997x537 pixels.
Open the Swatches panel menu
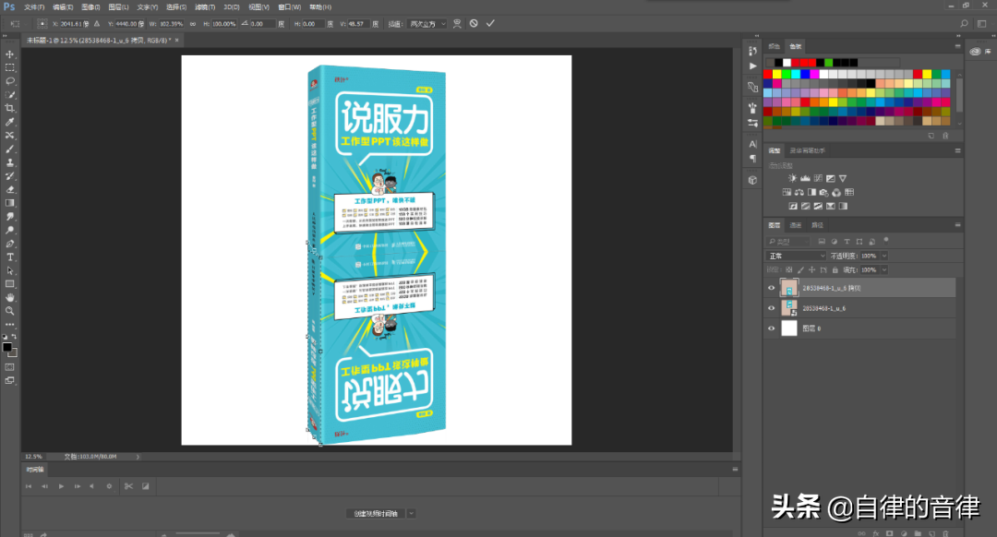click(957, 46)
